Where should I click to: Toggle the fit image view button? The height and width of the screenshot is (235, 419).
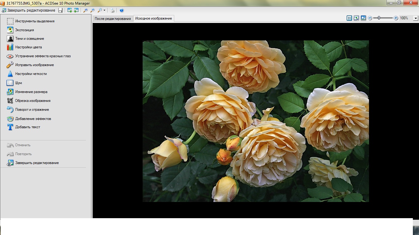(x=356, y=18)
